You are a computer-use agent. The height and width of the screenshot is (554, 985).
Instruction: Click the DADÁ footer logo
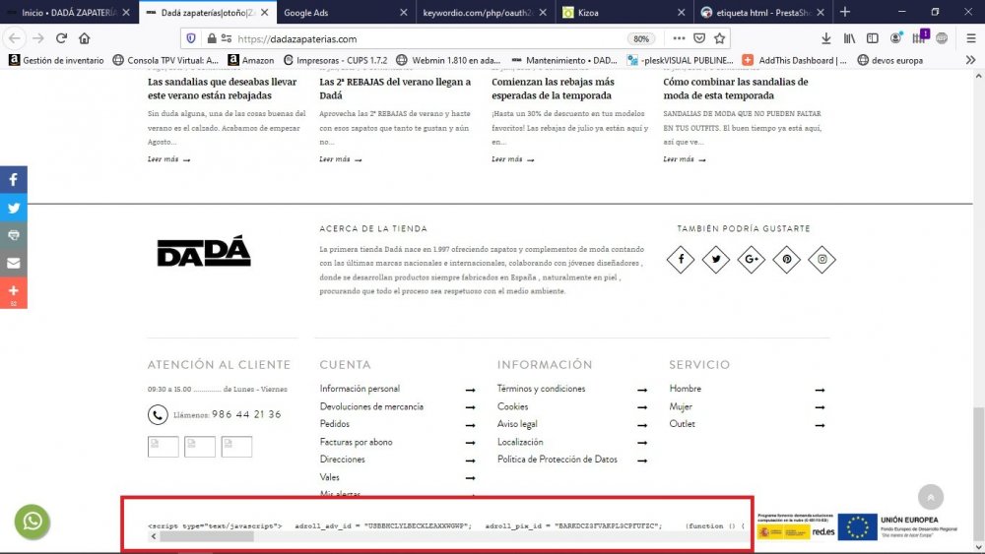(204, 252)
